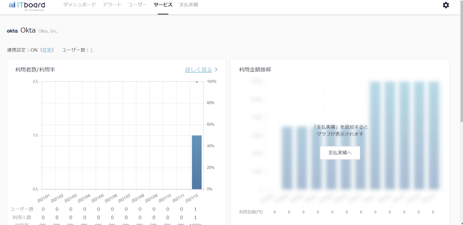The image size is (463, 225).
Task: Open the ユーザー数 count link
Action: (x=91, y=50)
